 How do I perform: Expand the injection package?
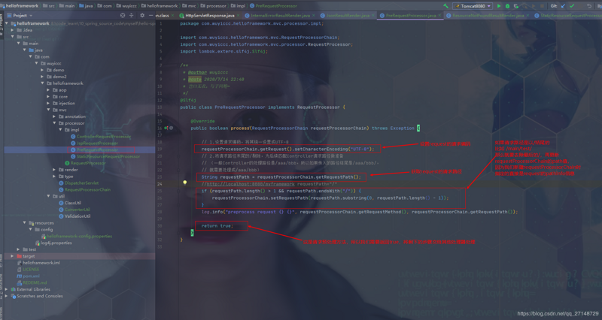click(x=48, y=103)
